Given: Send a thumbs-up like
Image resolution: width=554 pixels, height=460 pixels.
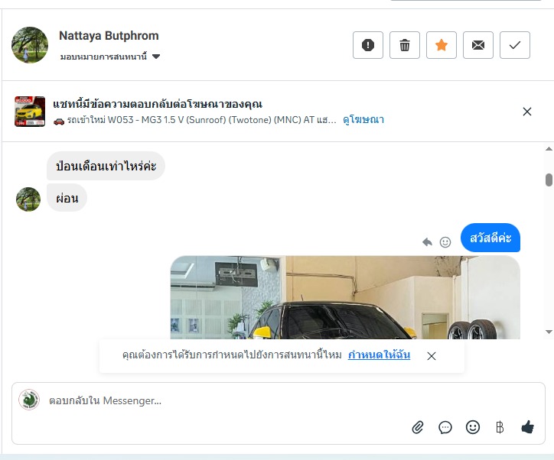Looking at the screenshot, I should [527, 427].
